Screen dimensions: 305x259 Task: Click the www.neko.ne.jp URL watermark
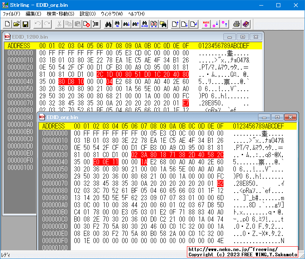(227, 249)
